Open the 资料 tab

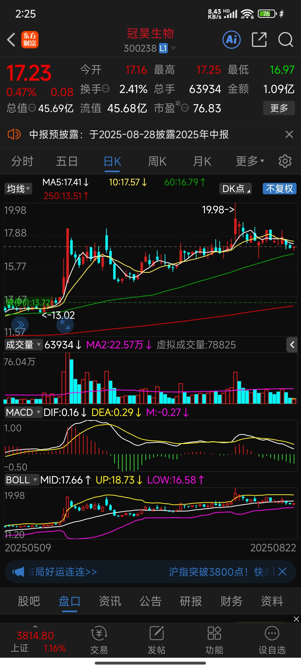[272, 601]
